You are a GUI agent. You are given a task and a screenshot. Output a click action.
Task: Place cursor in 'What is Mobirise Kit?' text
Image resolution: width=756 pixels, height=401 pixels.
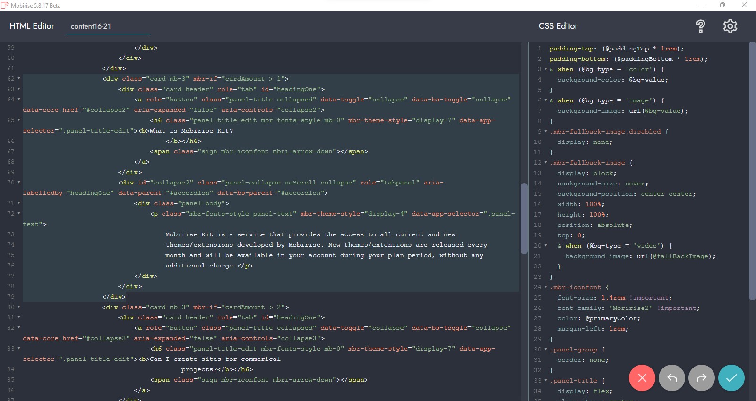191,131
